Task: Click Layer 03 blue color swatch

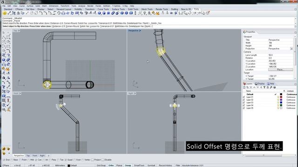Action: 281,103
